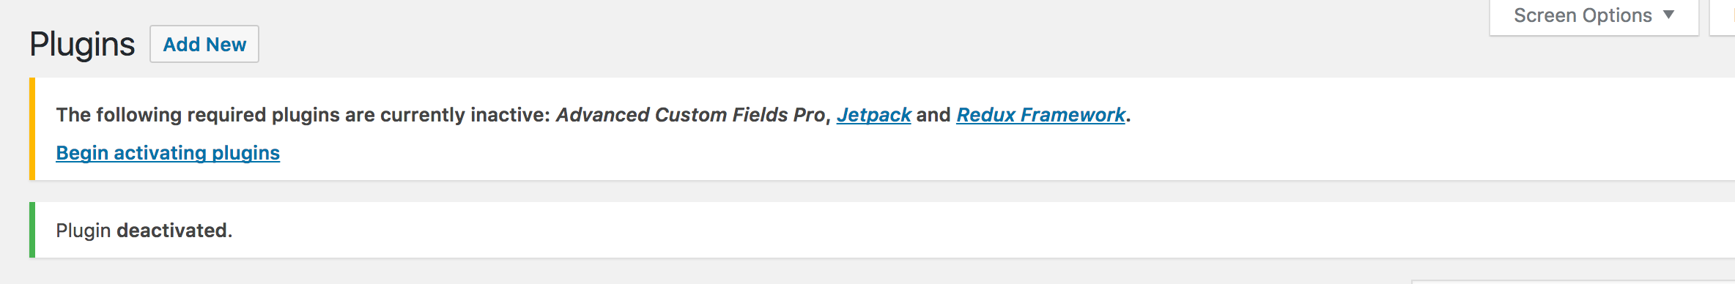Viewport: 1735px width, 284px height.
Task: Open the partially visible tab beside Screen Options
Action: (1723, 16)
